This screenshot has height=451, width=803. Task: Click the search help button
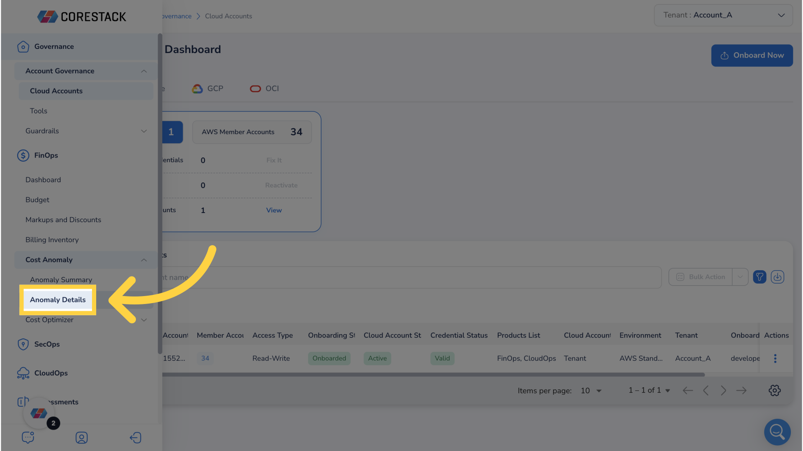click(777, 432)
